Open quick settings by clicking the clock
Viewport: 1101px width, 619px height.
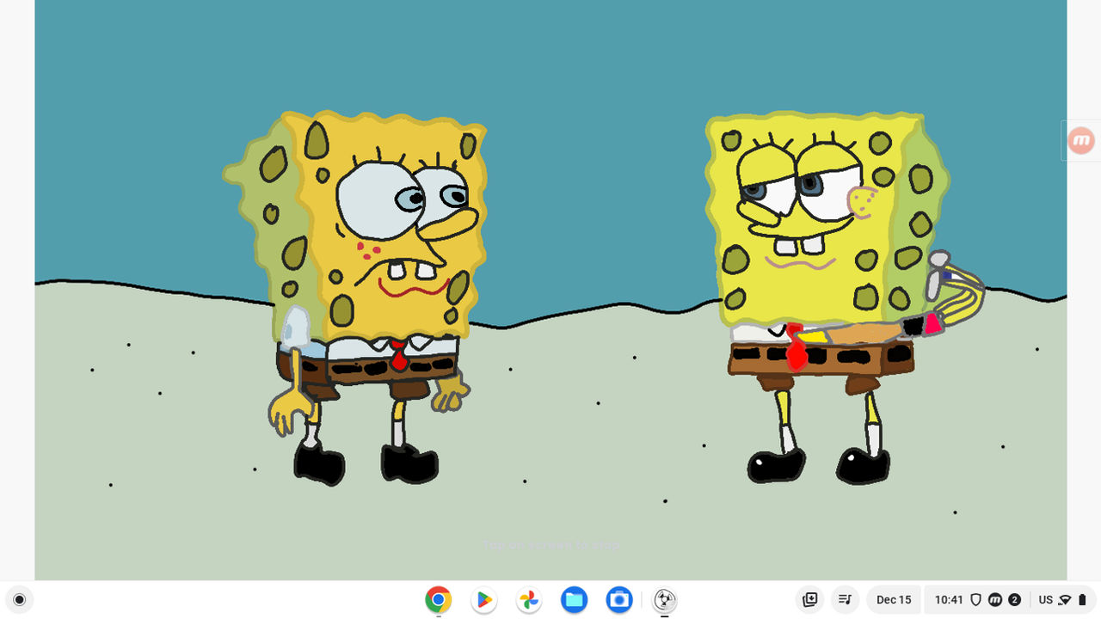(948, 599)
